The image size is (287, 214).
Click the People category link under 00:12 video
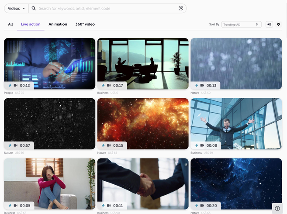(x=9, y=93)
